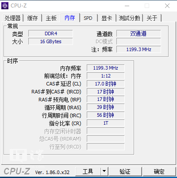Image resolution: width=177 pixels, height=178 pixels.
Task: Click the empty 内存空闲计时器 field
Action: (106, 131)
